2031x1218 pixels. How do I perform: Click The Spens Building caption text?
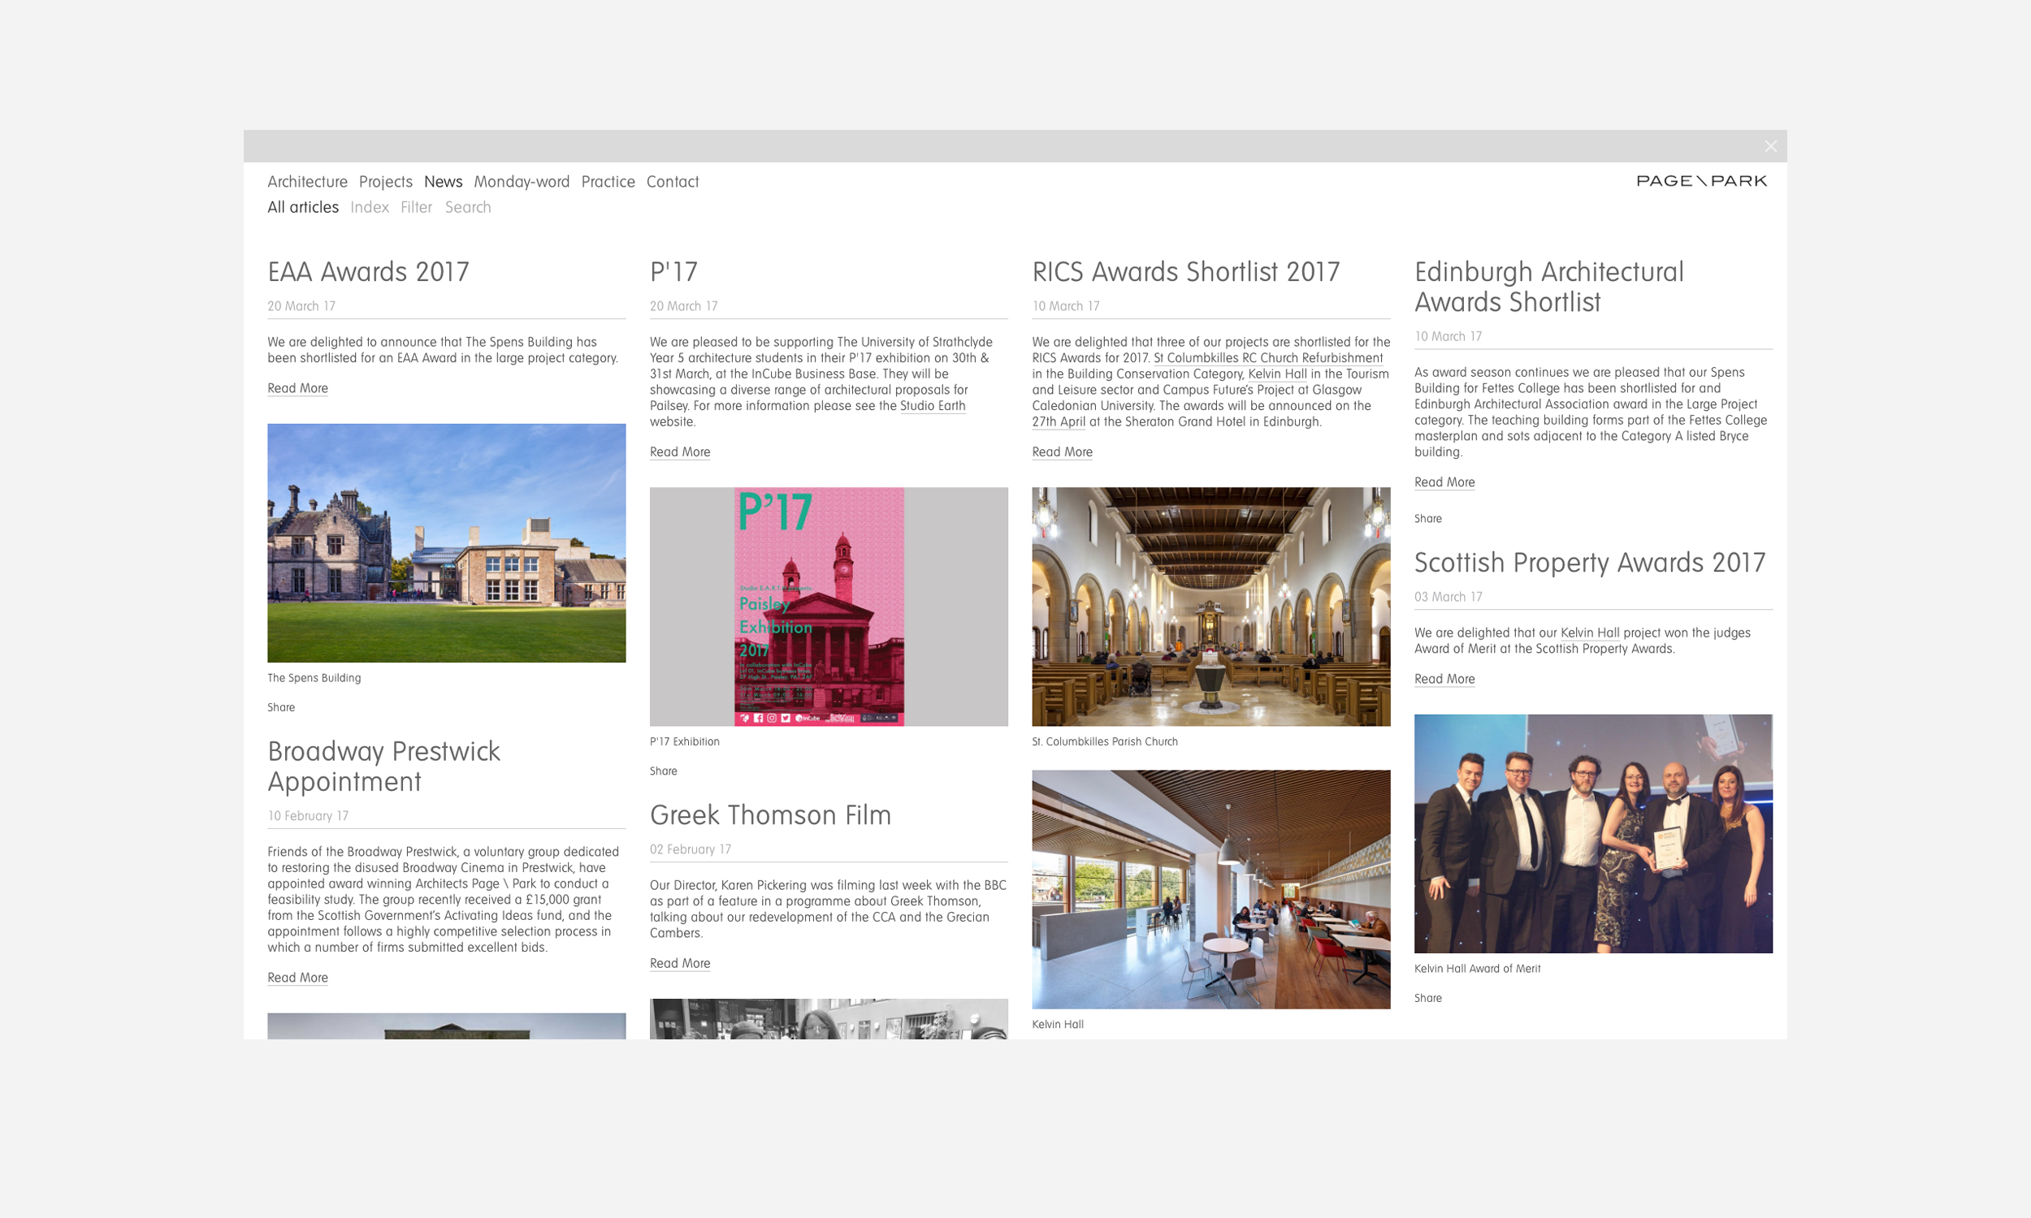(x=314, y=677)
